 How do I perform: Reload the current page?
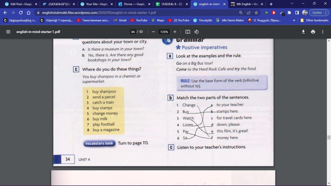[x=21, y=13]
